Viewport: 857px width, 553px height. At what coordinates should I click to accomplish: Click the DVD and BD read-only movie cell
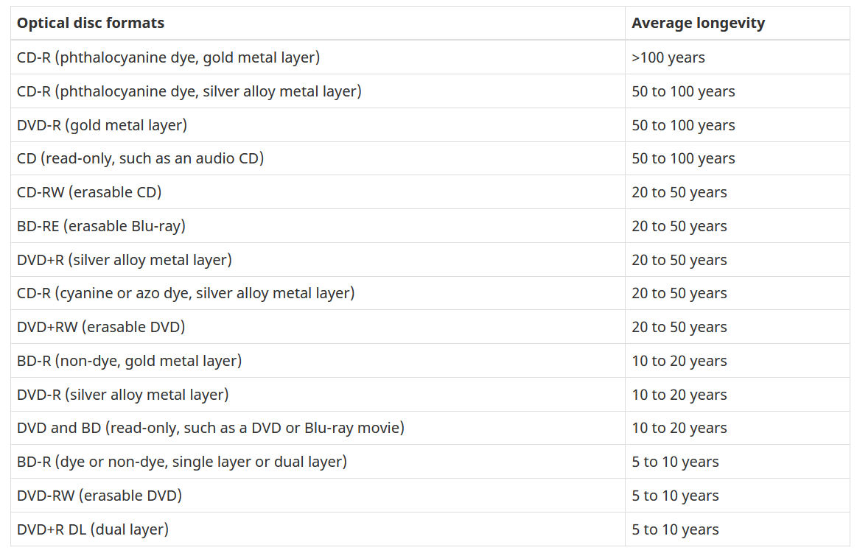pyautogui.click(x=210, y=428)
